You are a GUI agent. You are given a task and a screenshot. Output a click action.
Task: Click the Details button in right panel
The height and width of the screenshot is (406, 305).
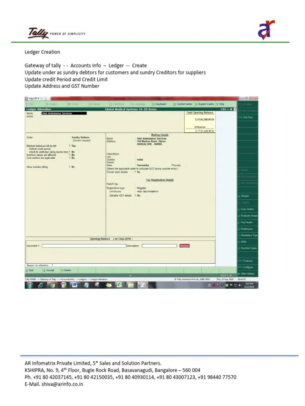pyautogui.click(x=248, y=170)
